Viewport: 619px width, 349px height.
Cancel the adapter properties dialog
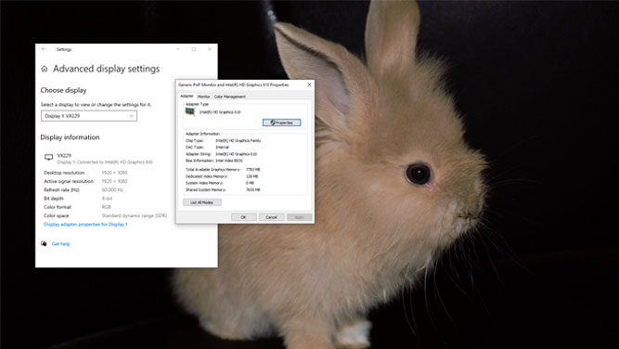(271, 217)
